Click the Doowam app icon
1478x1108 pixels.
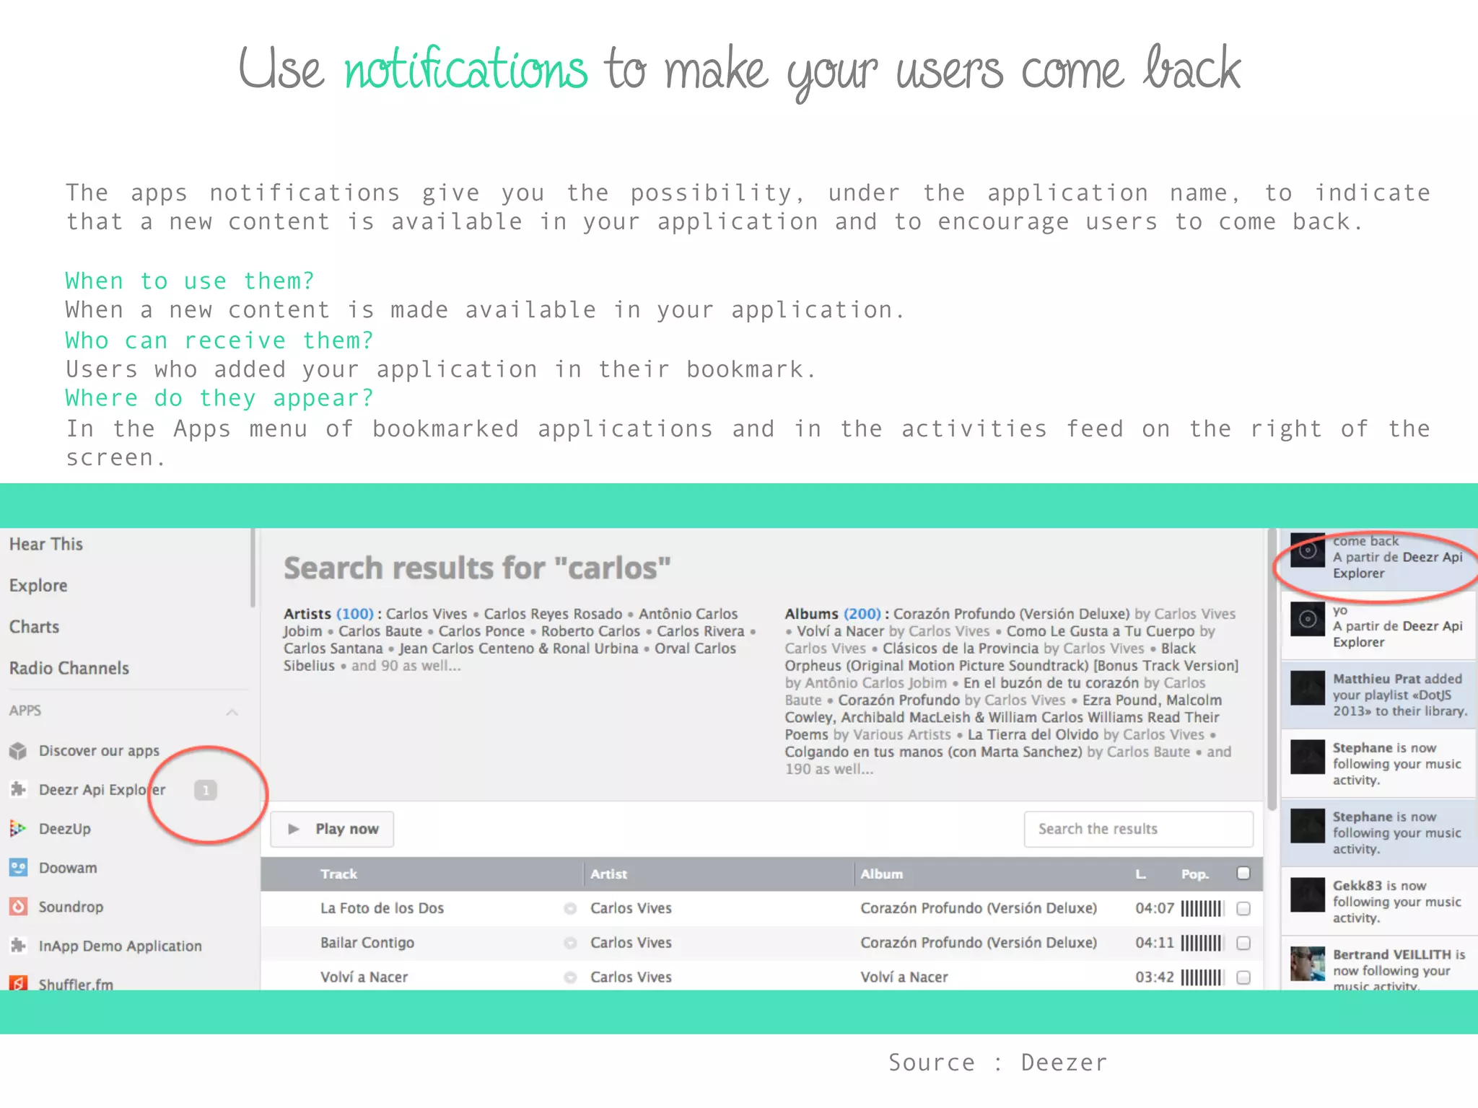click(18, 867)
